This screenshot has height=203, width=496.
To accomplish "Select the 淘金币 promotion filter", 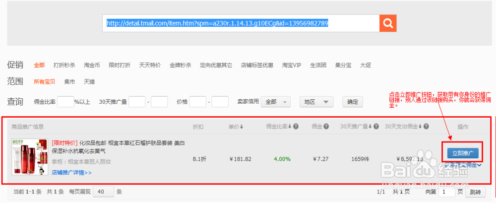I will [92, 65].
